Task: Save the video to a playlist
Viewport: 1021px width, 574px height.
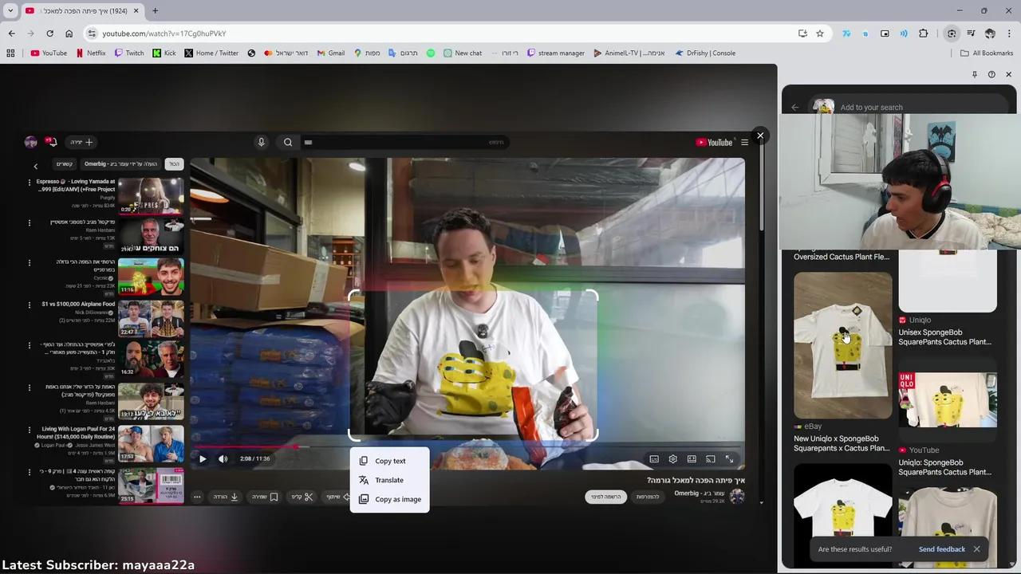Action: [265, 497]
